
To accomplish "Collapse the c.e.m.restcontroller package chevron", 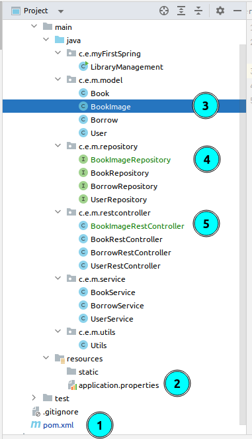I will click(58, 212).
